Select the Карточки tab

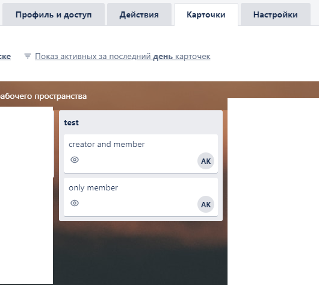pos(206,14)
